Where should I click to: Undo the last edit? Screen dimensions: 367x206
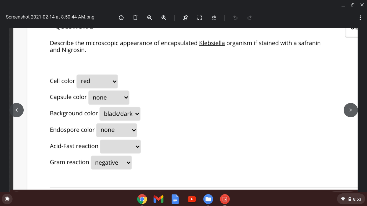[x=235, y=17]
